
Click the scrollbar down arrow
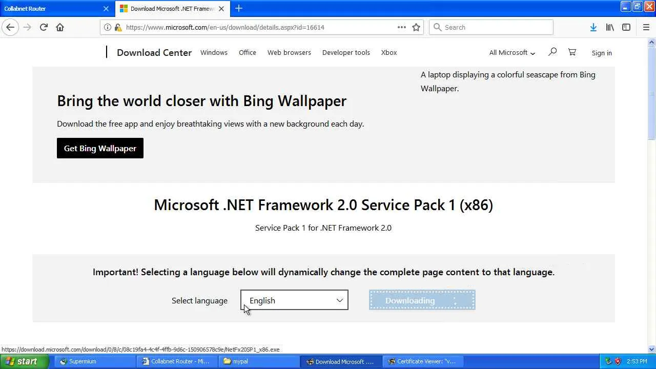coord(651,350)
